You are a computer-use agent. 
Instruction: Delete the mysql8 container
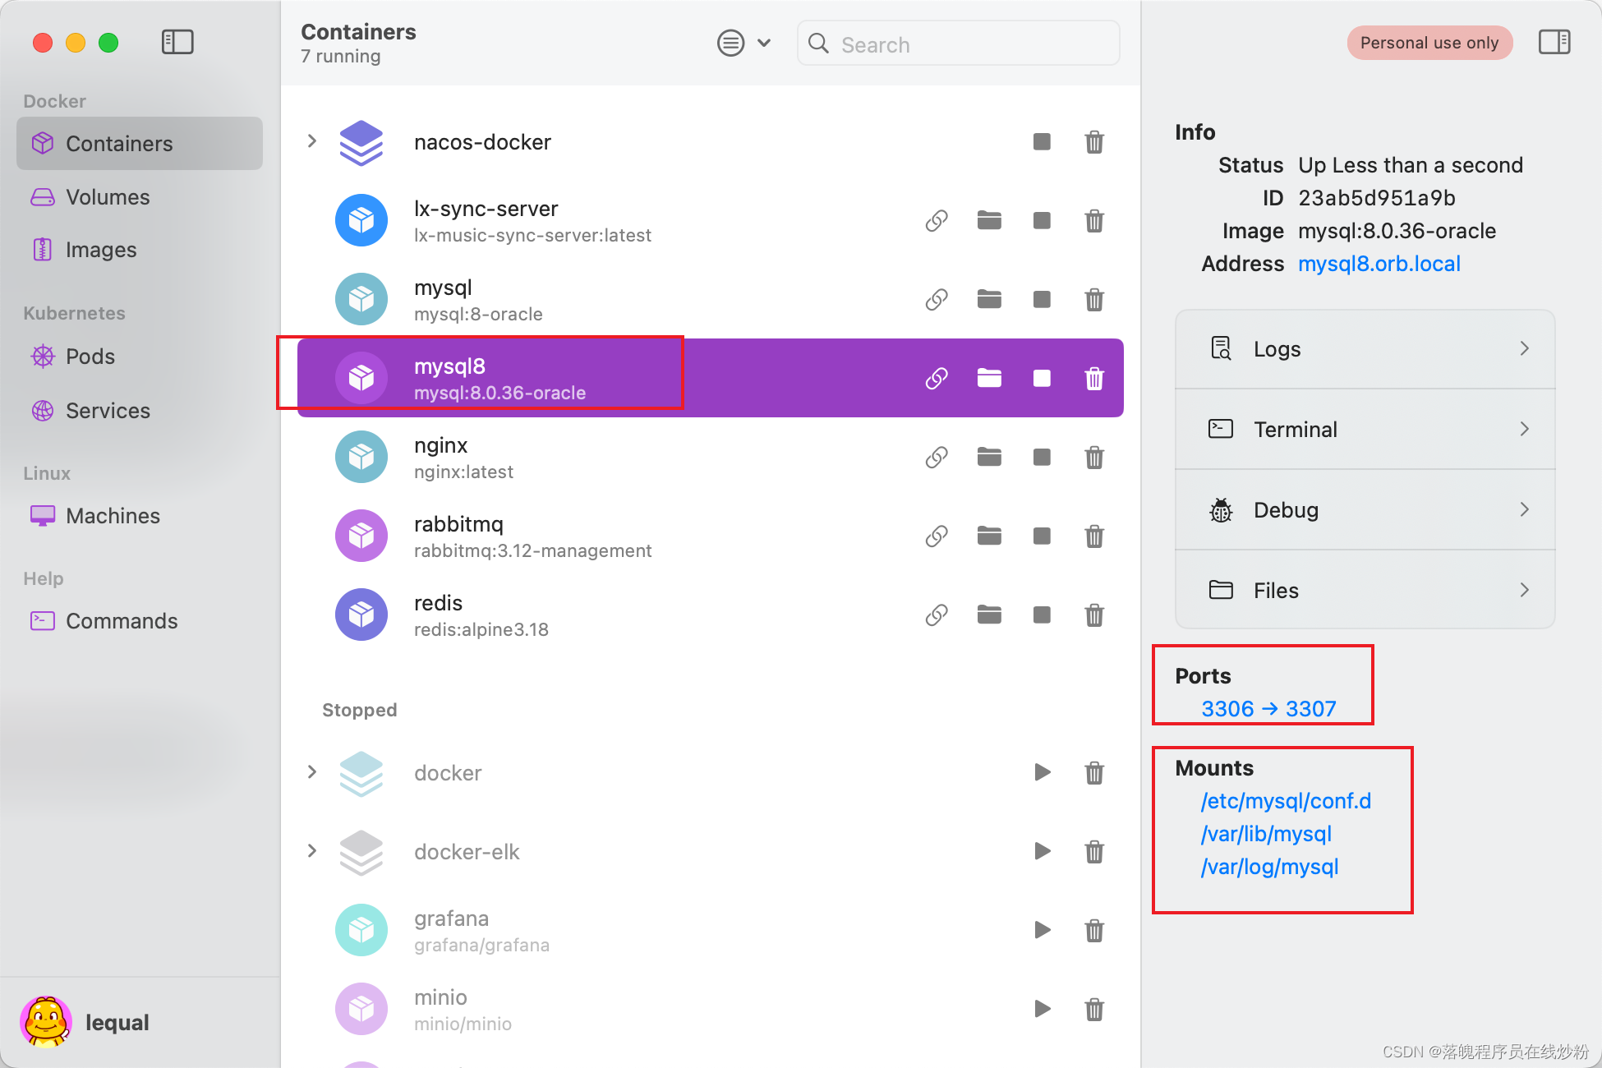[1094, 379]
